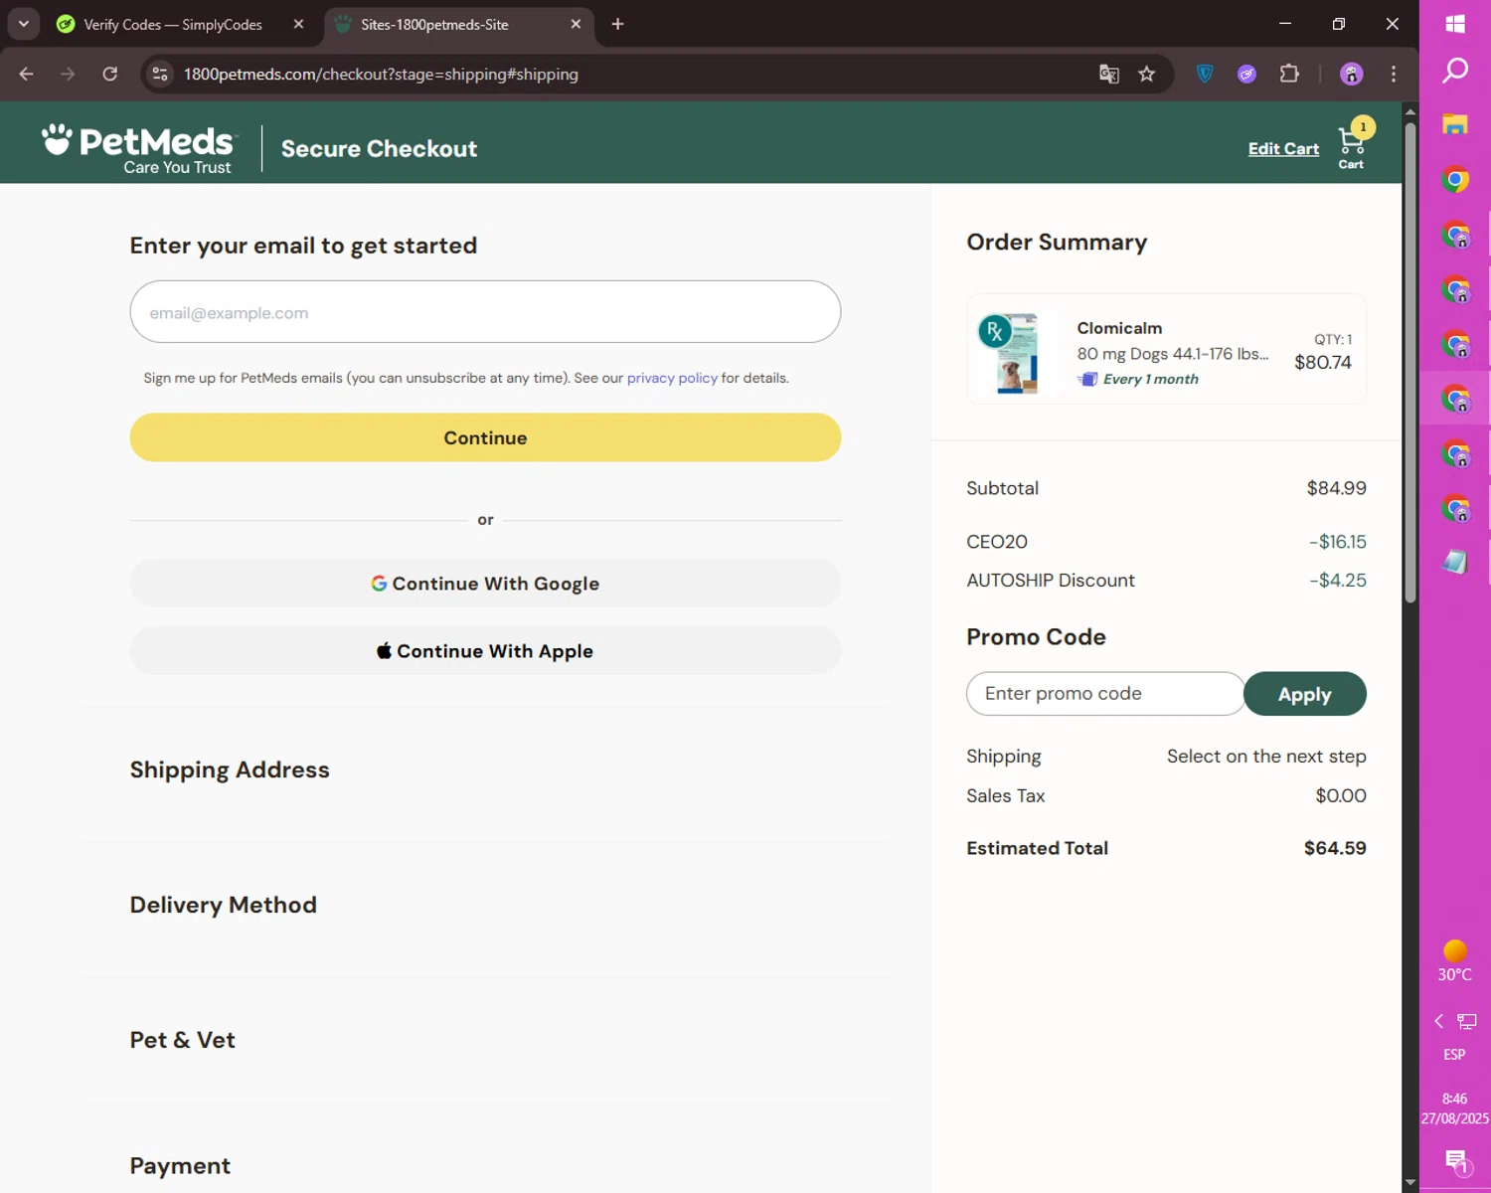1491x1193 pixels.
Task: Open the Bitwarden shield extension
Action: tap(1205, 74)
